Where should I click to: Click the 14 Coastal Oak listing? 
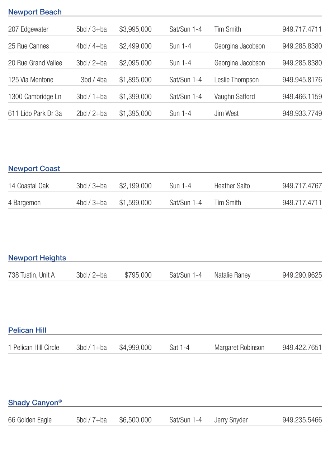tap(28, 186)
